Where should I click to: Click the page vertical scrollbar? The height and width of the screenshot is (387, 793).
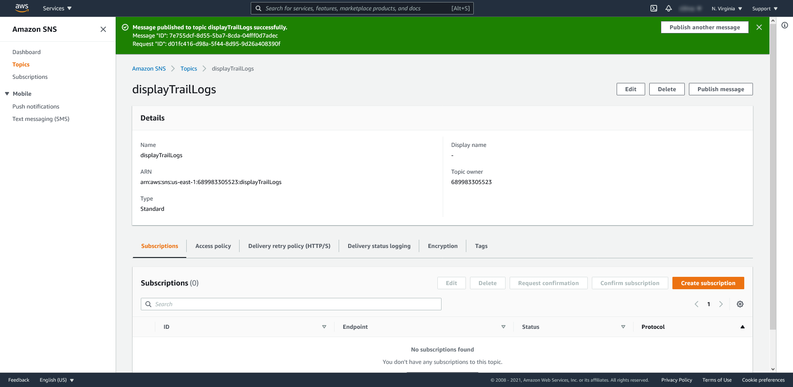click(x=773, y=177)
